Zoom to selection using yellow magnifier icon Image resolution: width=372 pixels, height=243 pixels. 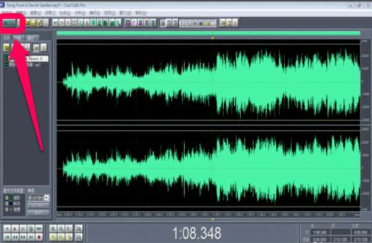point(53,237)
